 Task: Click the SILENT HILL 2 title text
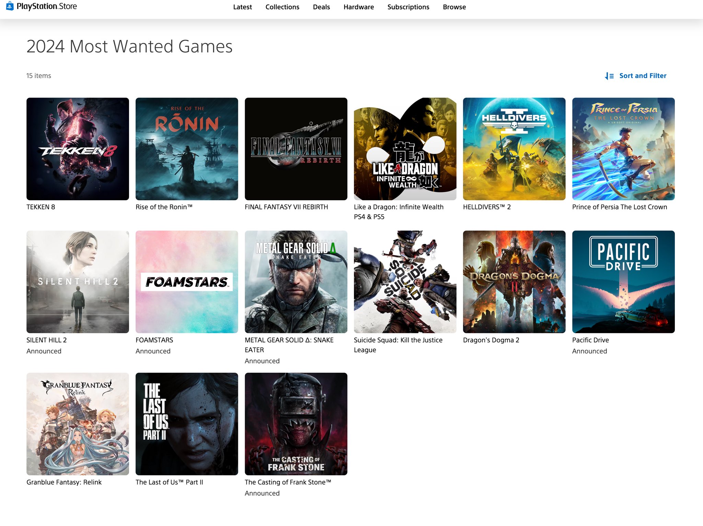pos(47,340)
